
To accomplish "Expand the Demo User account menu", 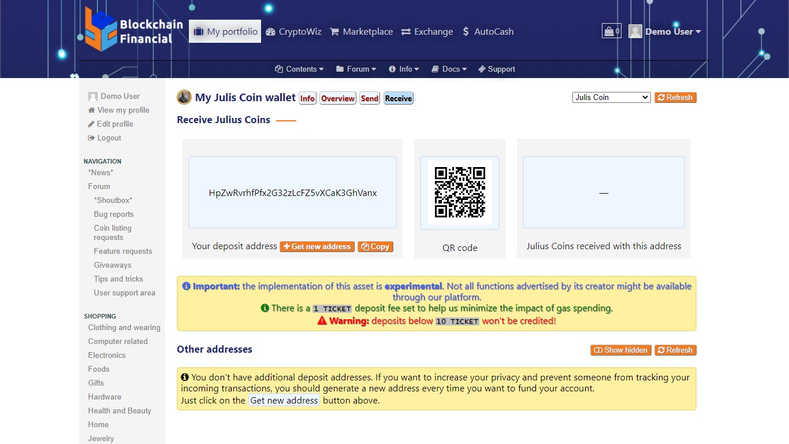I will 665,32.
